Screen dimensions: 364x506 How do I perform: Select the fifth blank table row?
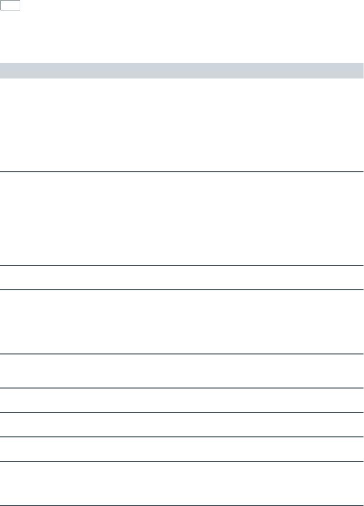[182, 371]
